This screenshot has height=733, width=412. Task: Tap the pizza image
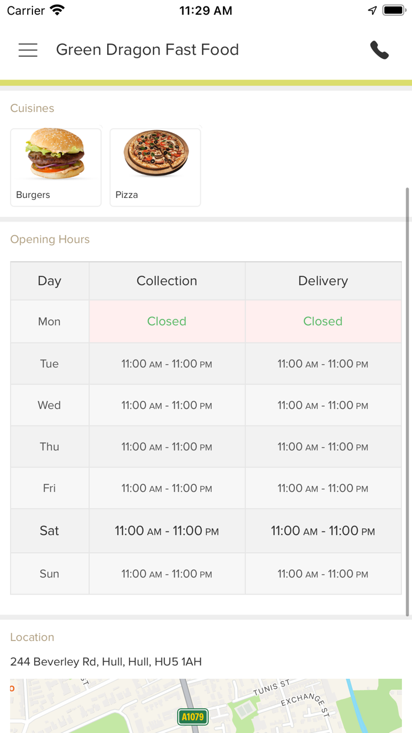(156, 153)
